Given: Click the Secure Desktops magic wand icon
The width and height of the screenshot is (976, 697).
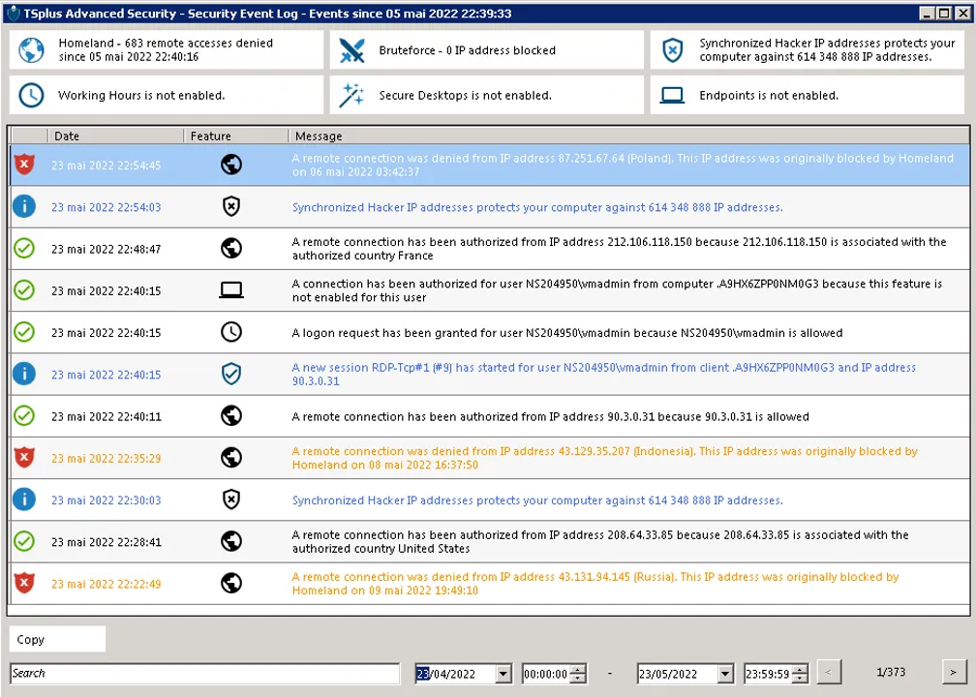Looking at the screenshot, I should click(x=351, y=95).
